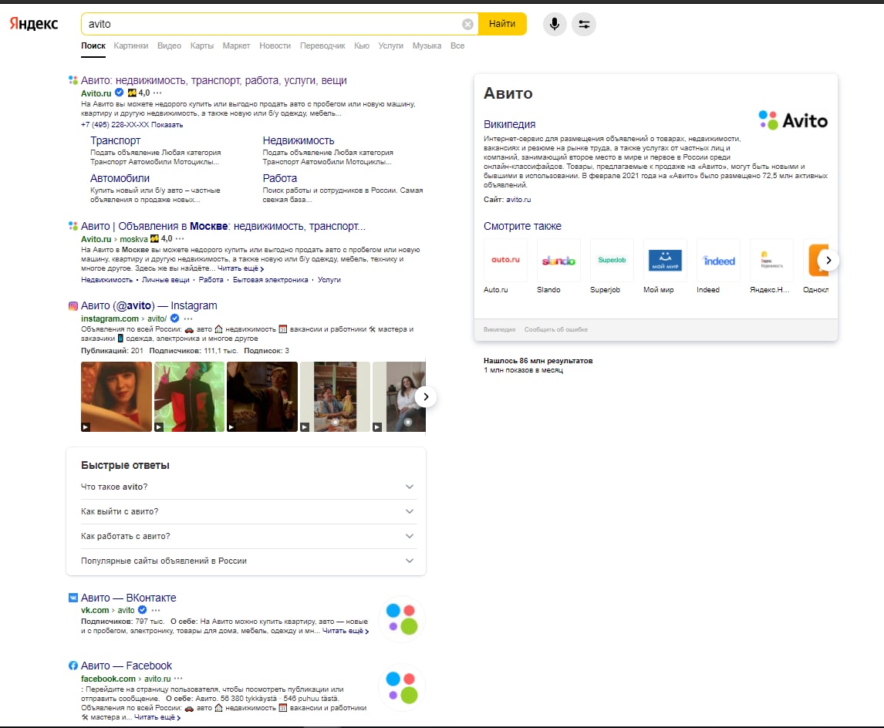The height and width of the screenshot is (728, 884).
Task: Open search settings slider icon
Action: 584,24
